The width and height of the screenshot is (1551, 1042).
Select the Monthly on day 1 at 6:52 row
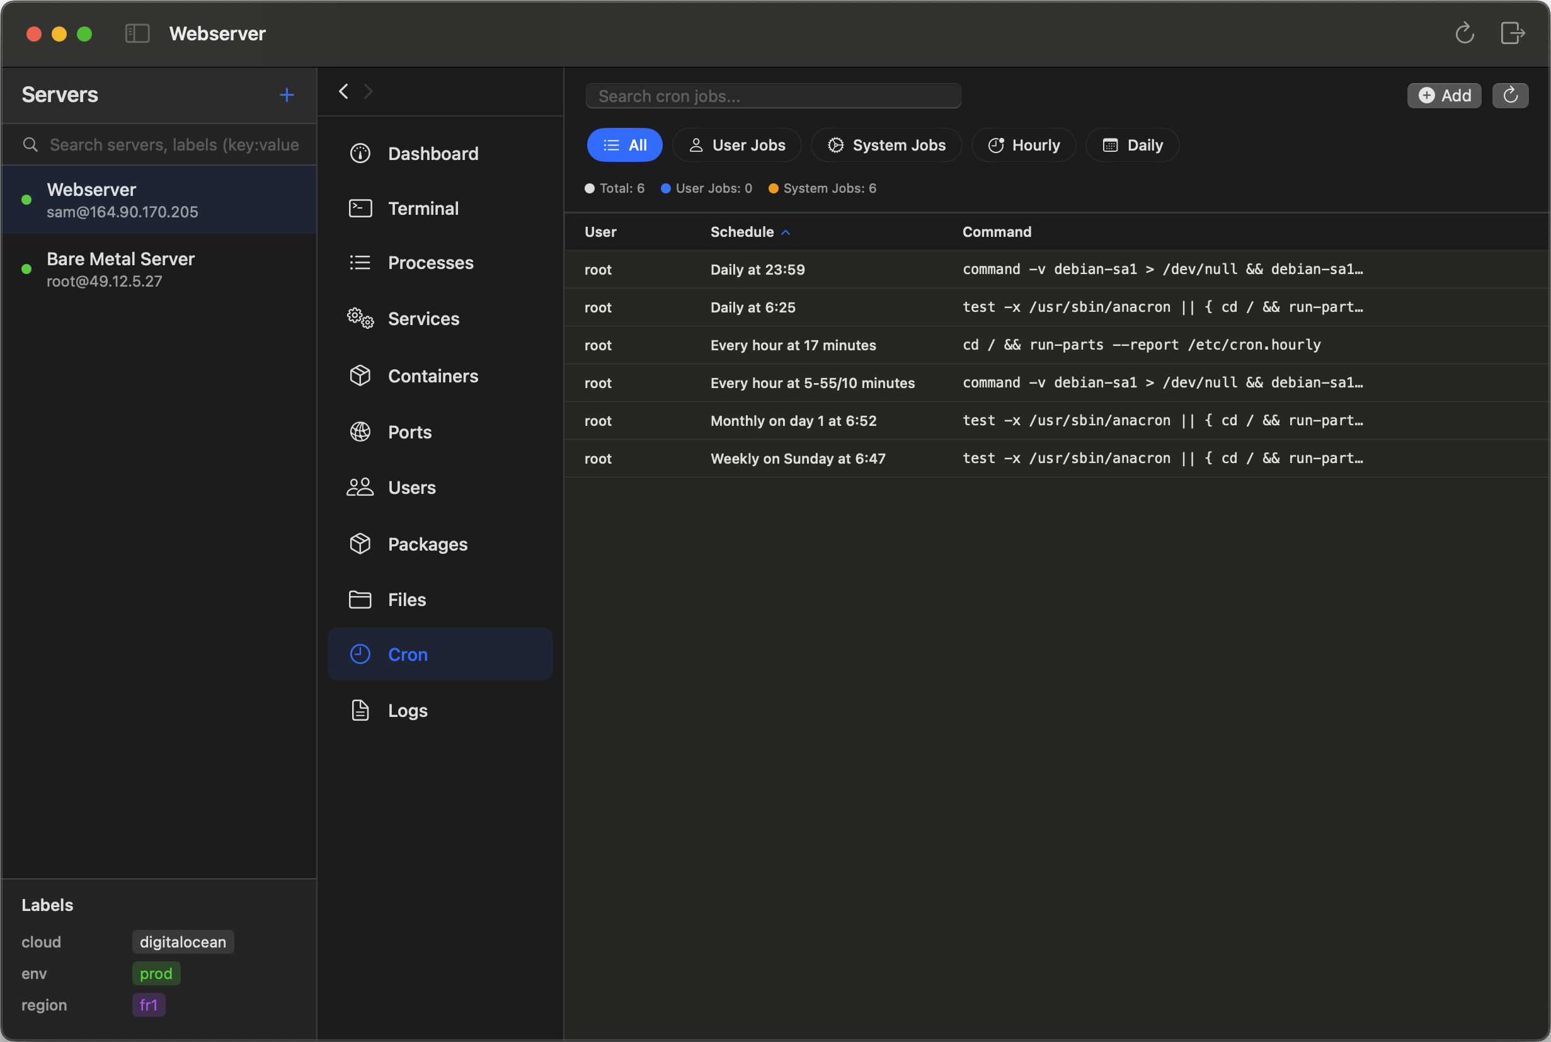(x=1056, y=421)
